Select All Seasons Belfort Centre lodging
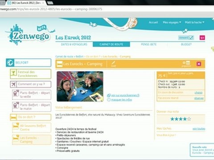Image resolution: width=214 pixels, height=160 pixels. (x=32, y=128)
